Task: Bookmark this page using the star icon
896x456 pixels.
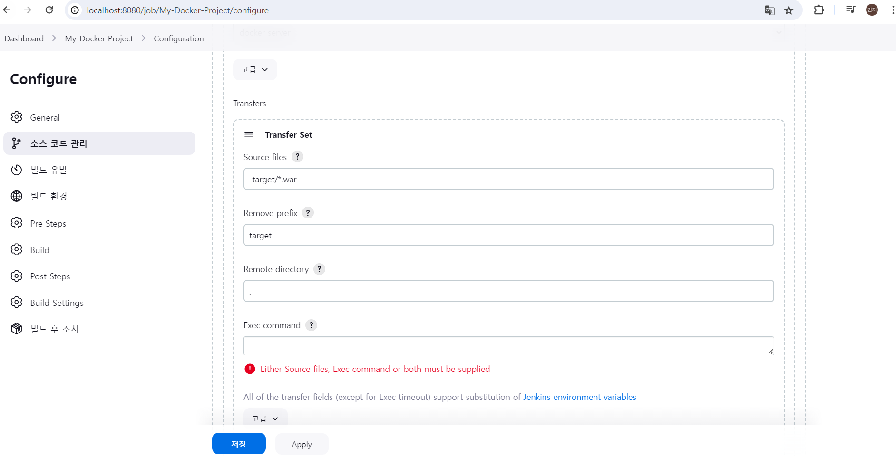Action: tap(789, 10)
